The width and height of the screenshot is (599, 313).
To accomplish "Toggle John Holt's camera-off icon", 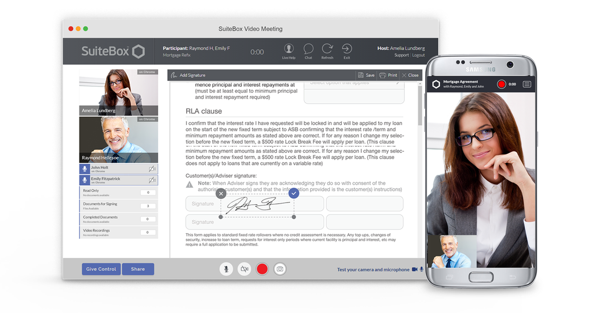I will (x=152, y=169).
